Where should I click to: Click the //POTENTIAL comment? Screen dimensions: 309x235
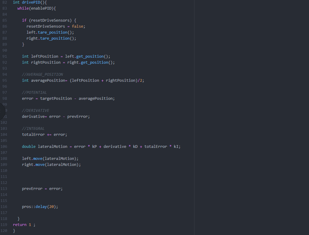(34, 92)
